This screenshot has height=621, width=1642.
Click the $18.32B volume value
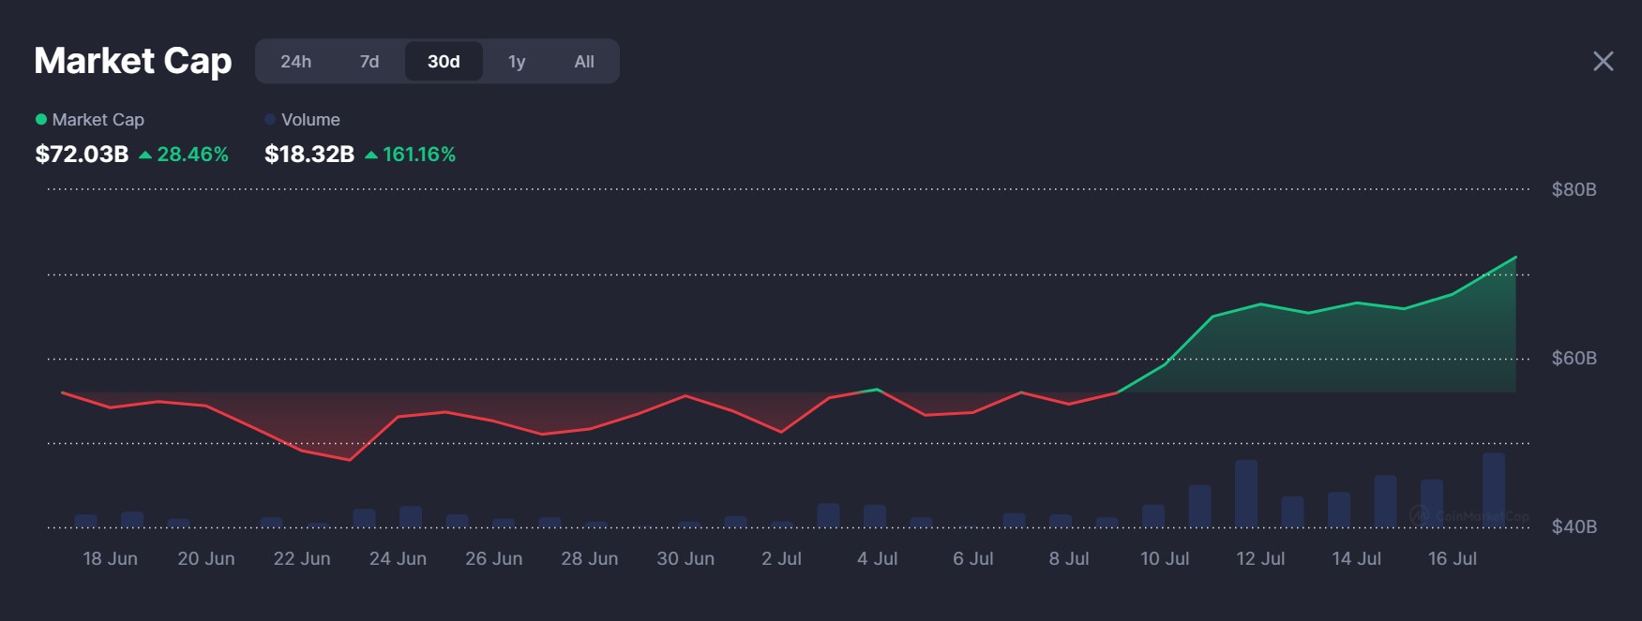pos(309,155)
